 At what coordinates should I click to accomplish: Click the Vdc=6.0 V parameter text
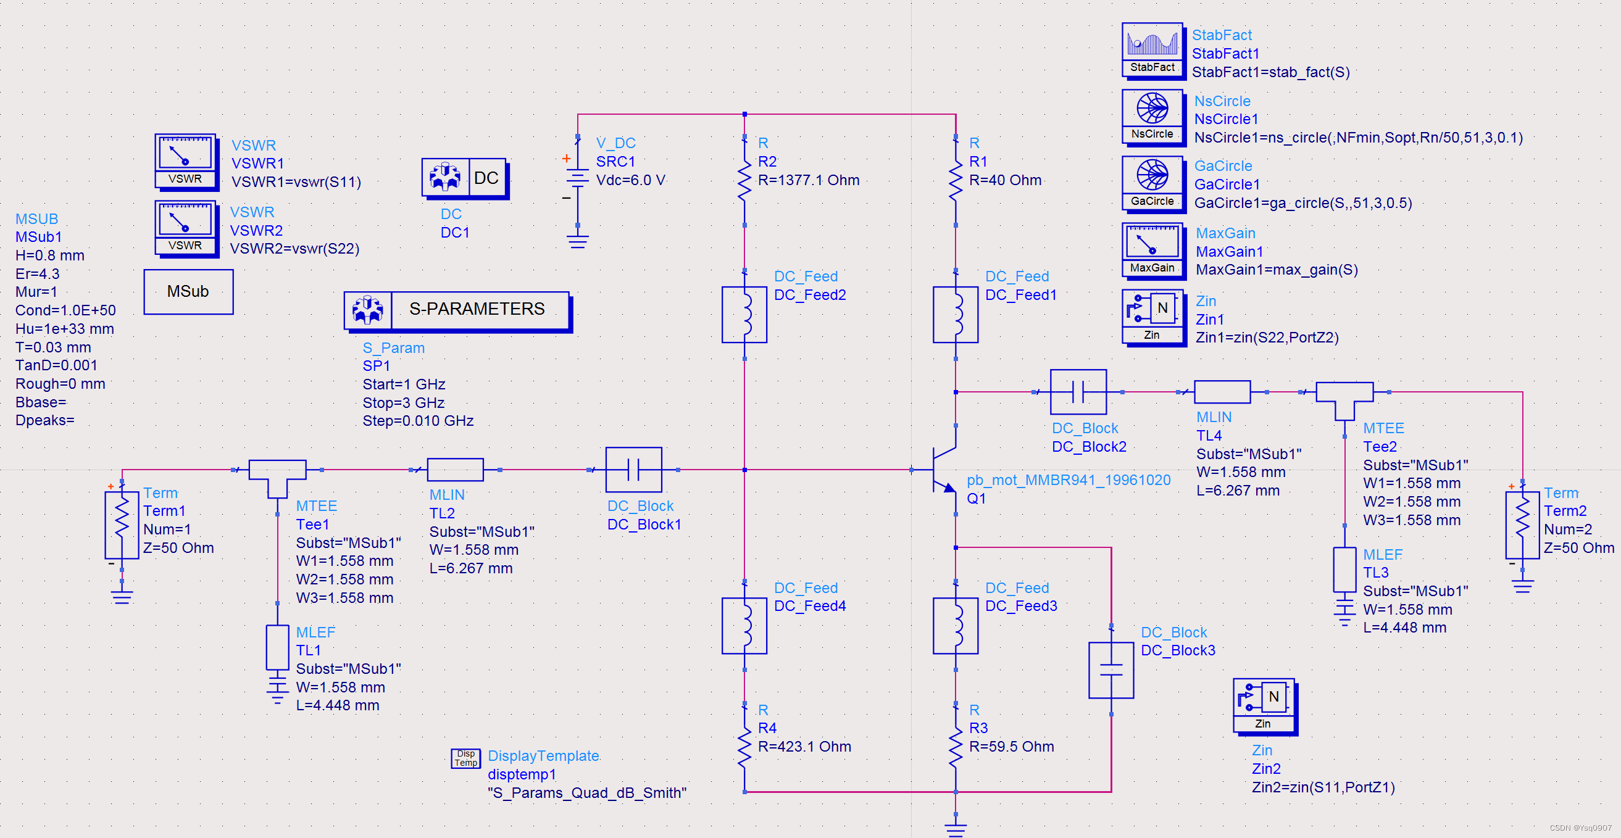[630, 180]
